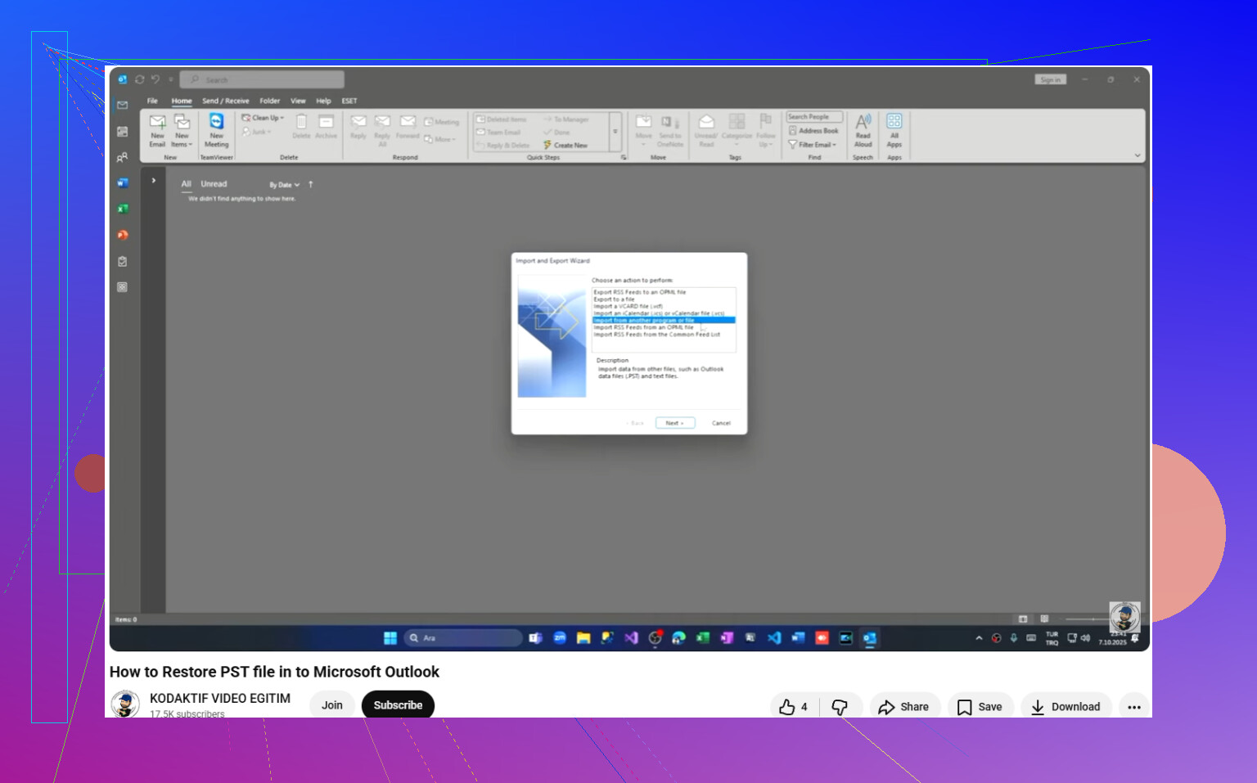Click the Save button below video
Image resolution: width=1257 pixels, height=783 pixels.
click(980, 707)
